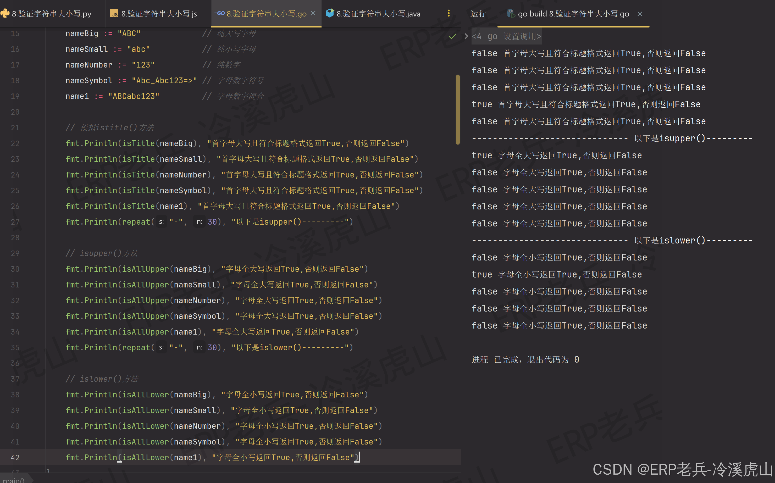The image size is (775, 483).
Task: Click the green inspections checkmark icon
Action: pos(452,36)
